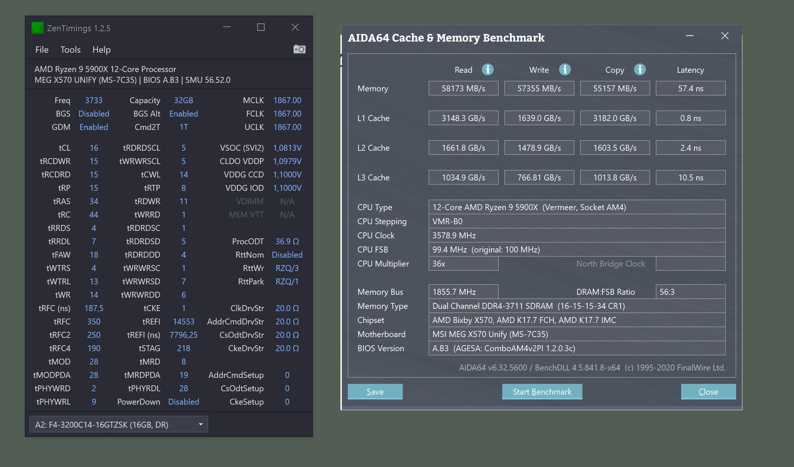Close the AIDA64 benchmark window with X
The image size is (794, 467).
click(725, 36)
